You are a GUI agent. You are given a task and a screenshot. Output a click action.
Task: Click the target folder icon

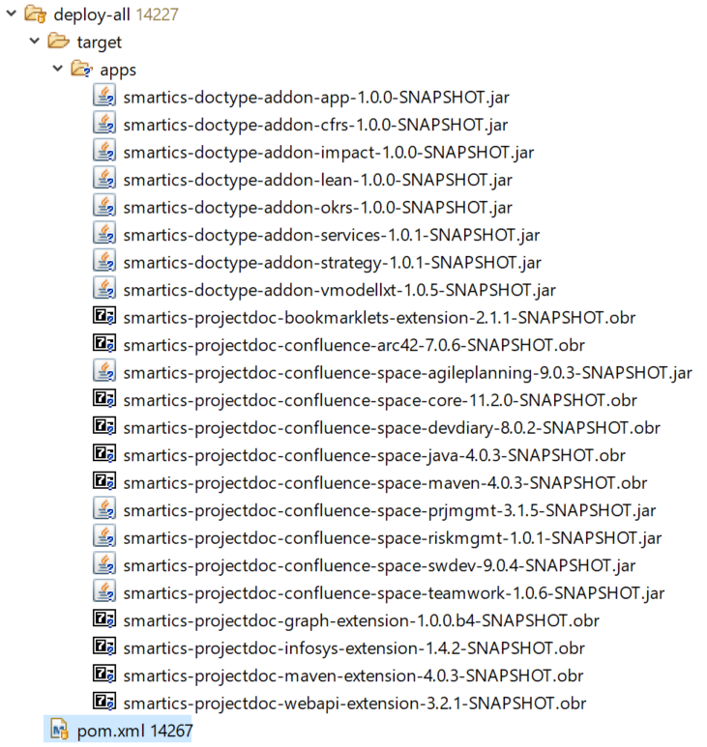(59, 42)
